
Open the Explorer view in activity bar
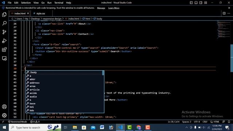click(x=4, y=15)
